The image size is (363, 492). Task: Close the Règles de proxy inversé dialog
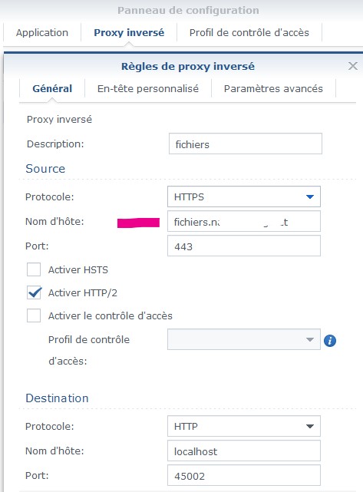pos(353,66)
